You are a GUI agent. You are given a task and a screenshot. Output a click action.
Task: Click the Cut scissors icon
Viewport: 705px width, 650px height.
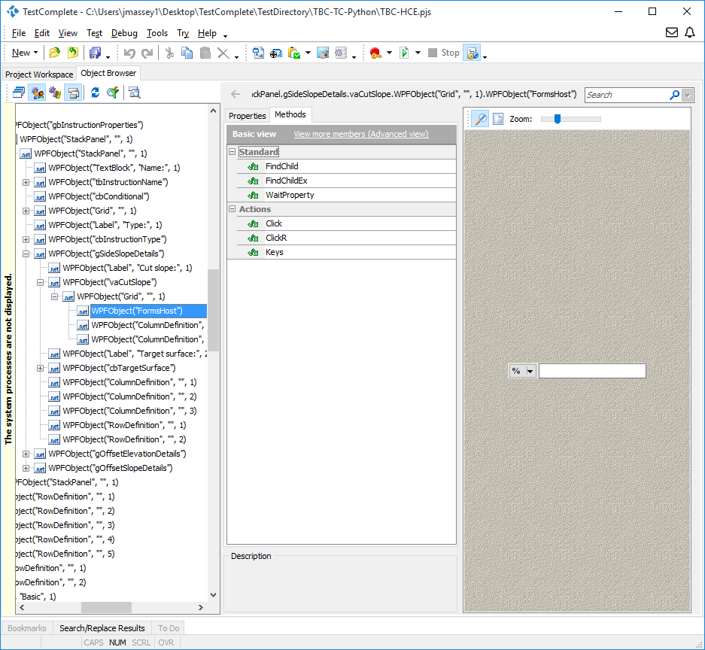169,53
